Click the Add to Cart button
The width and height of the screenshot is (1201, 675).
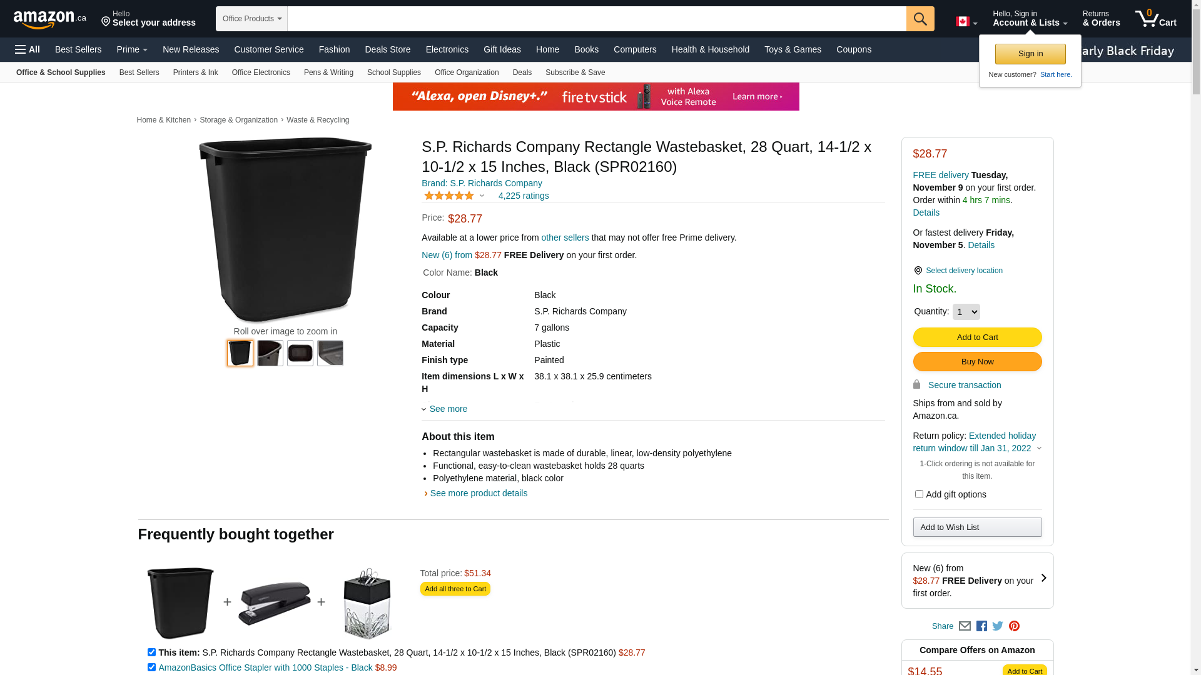click(x=977, y=337)
